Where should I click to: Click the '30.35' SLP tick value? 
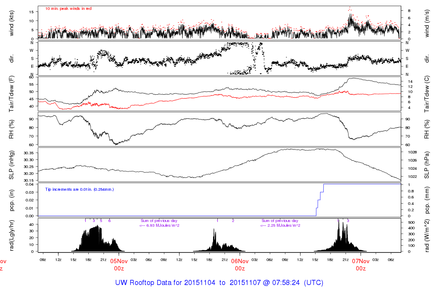[x=29, y=153]
